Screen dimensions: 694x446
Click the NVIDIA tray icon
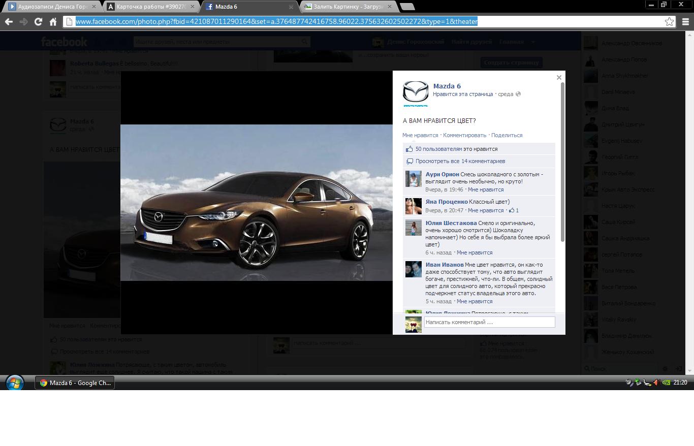(666, 383)
